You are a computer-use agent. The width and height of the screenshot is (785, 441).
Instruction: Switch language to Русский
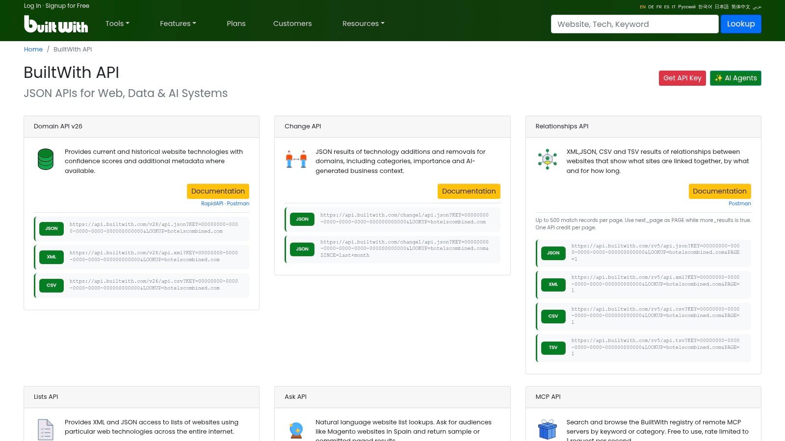(x=687, y=7)
